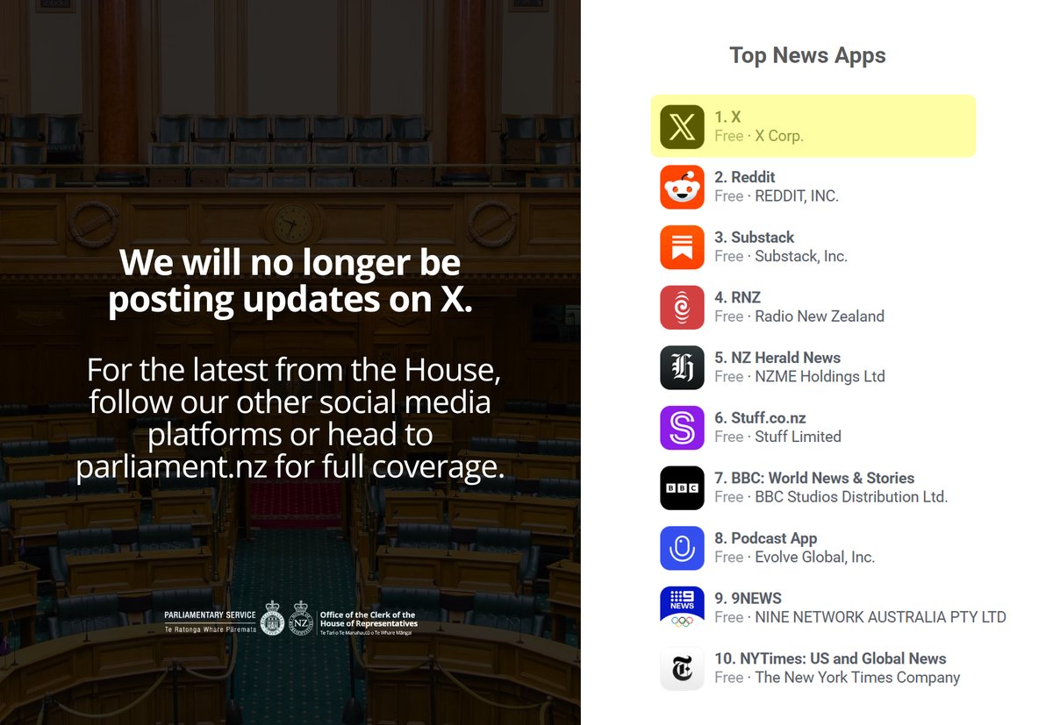
Task: Select '10. NYTimes: US and Global News'
Action: coord(830,658)
